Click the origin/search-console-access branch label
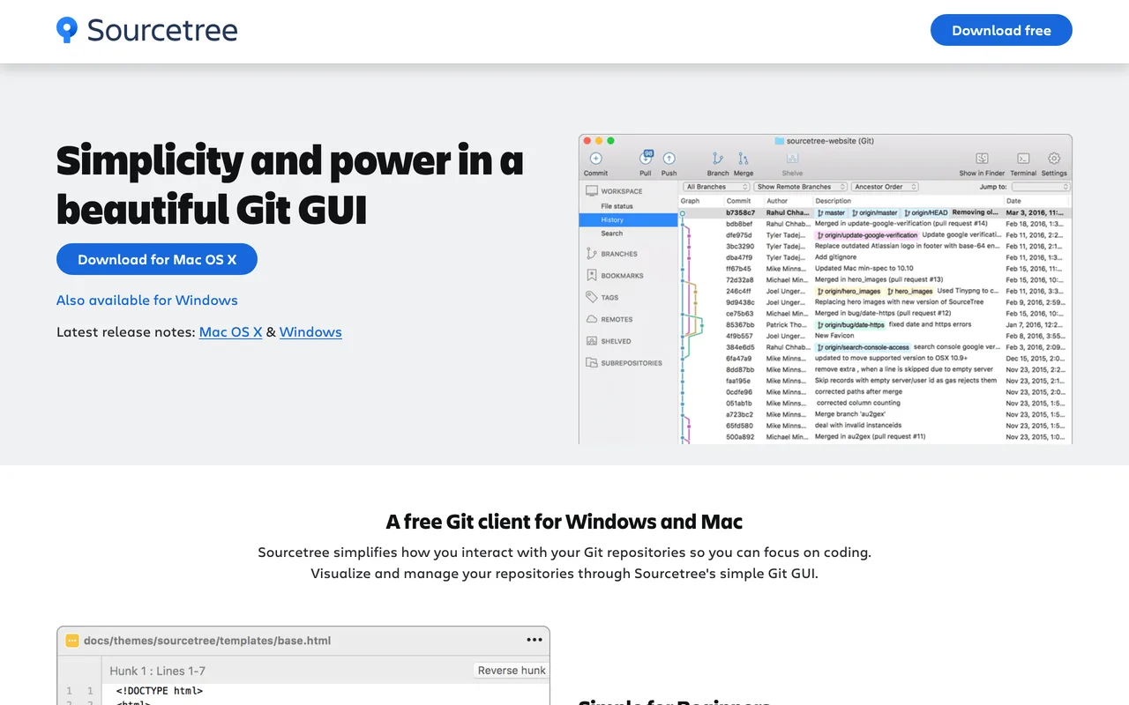 [863, 347]
